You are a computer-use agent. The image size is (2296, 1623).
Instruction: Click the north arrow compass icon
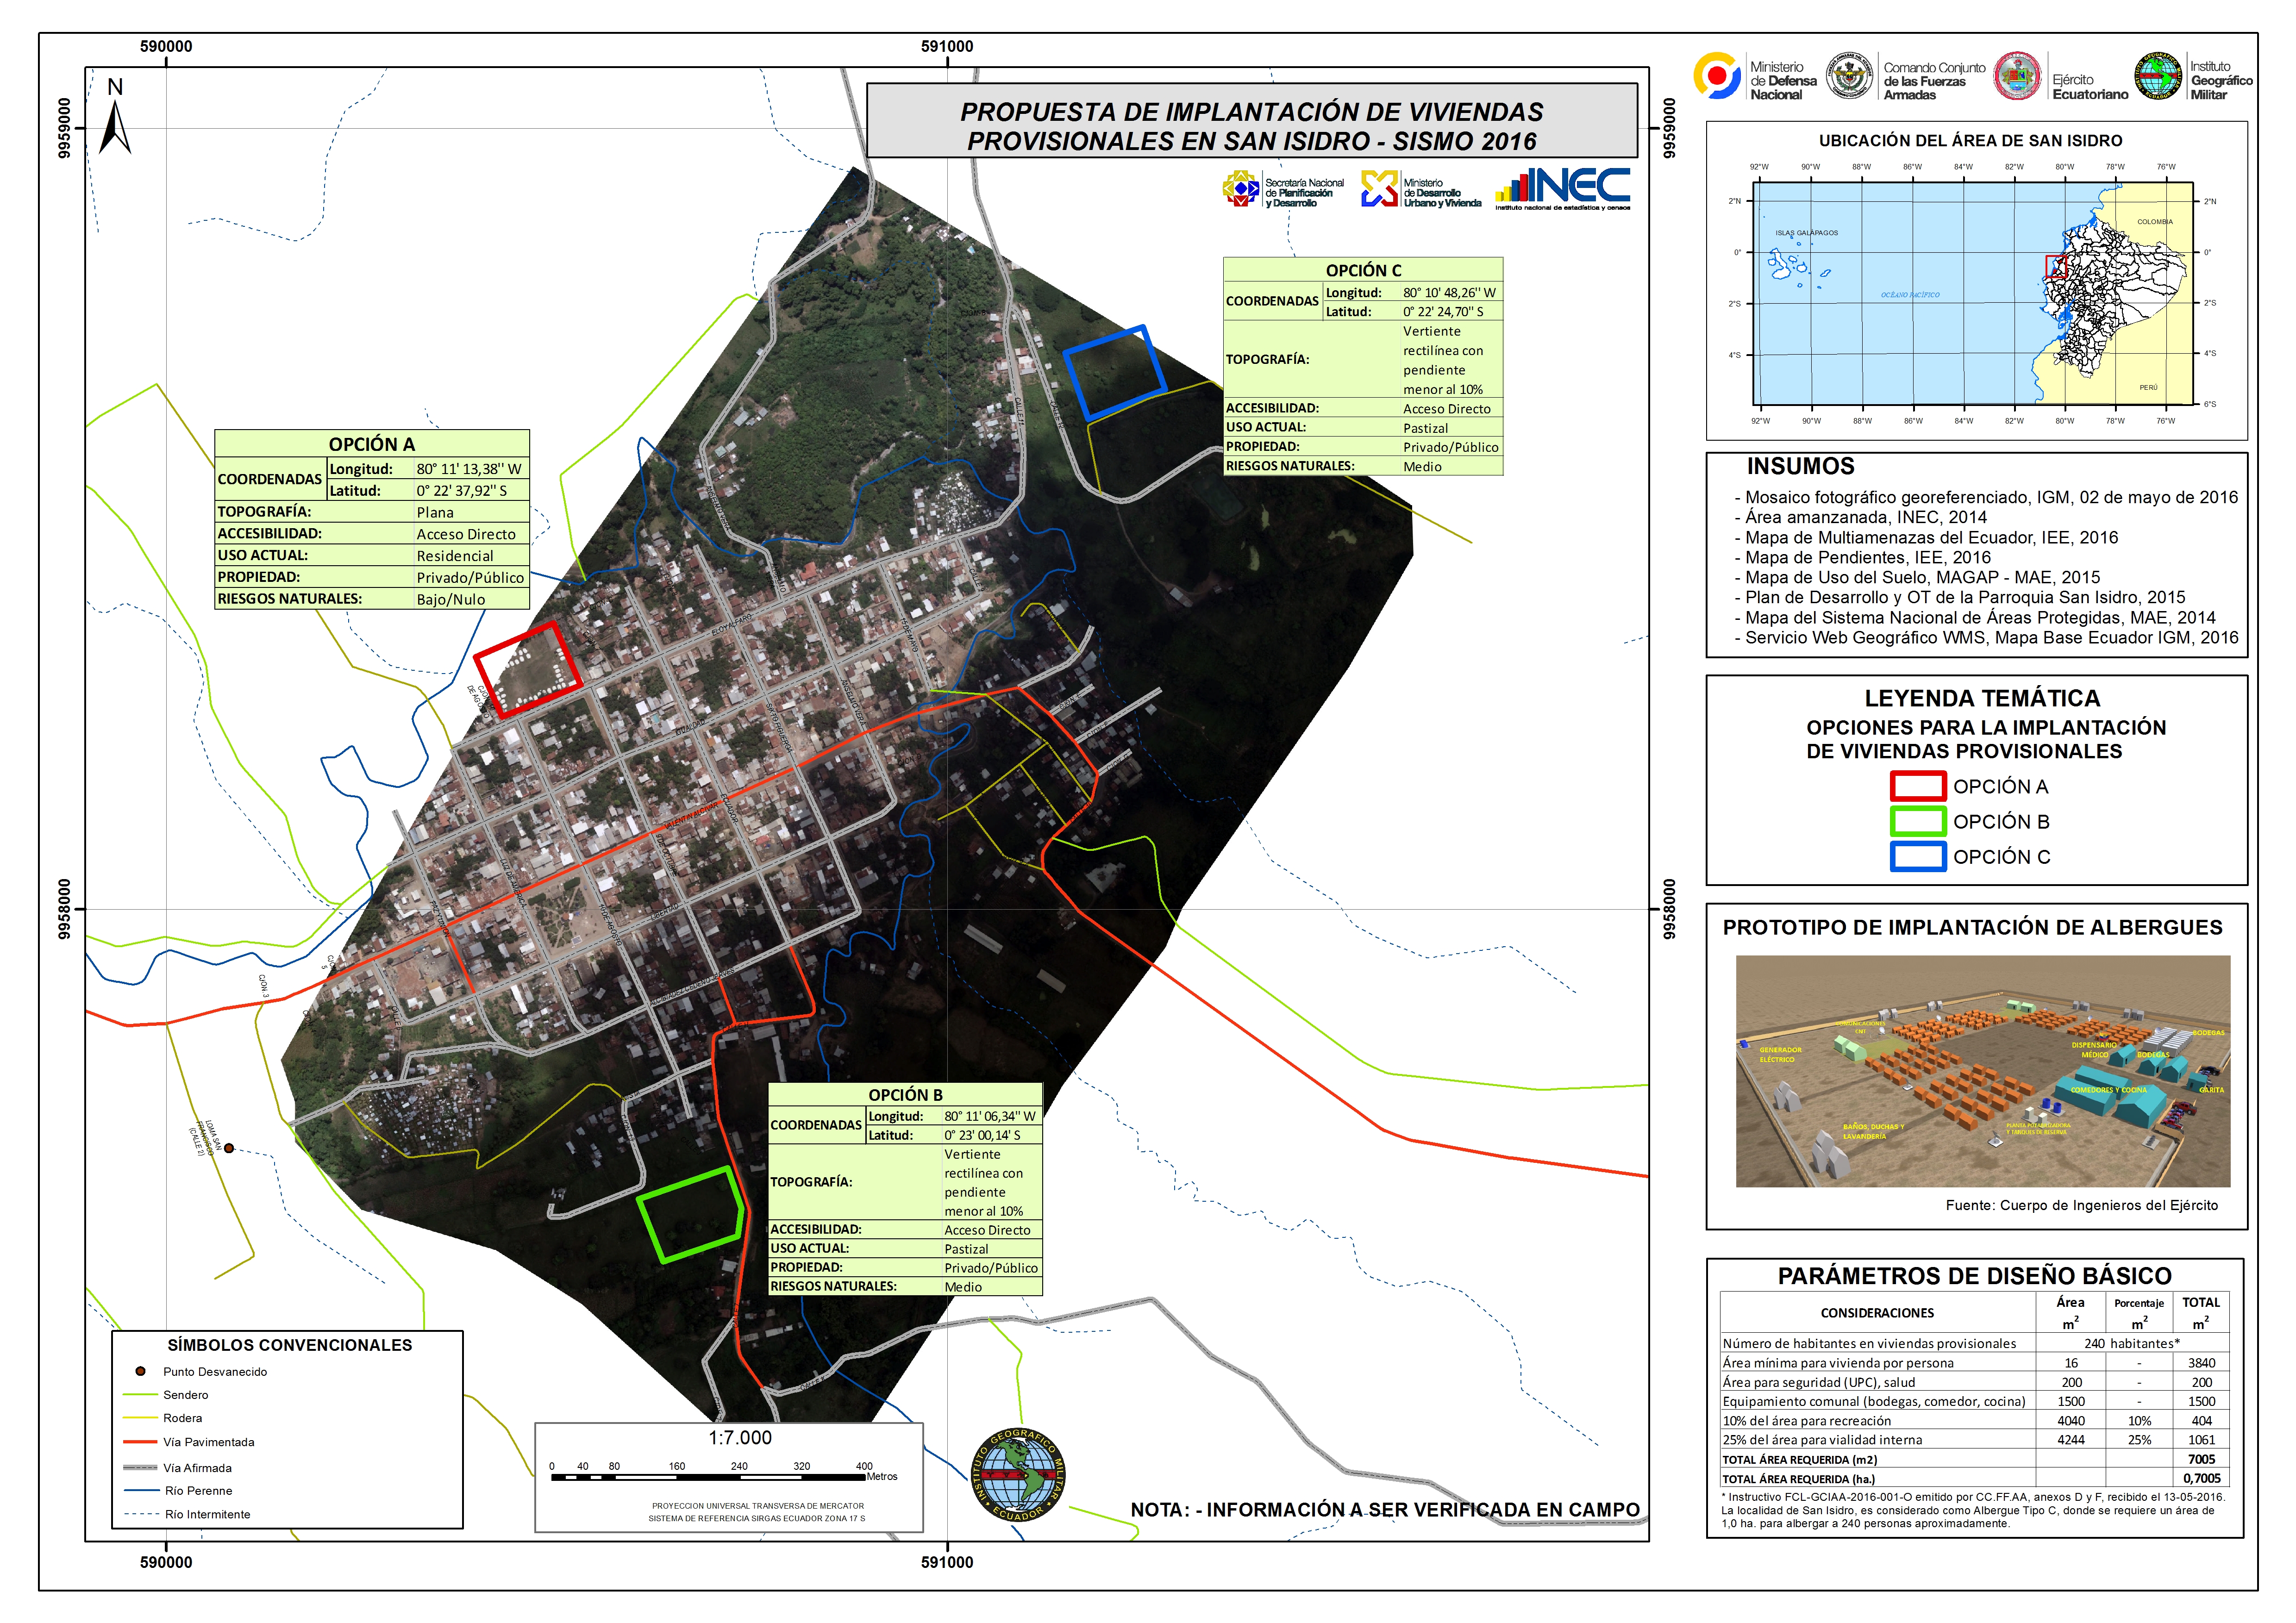pyautogui.click(x=115, y=124)
